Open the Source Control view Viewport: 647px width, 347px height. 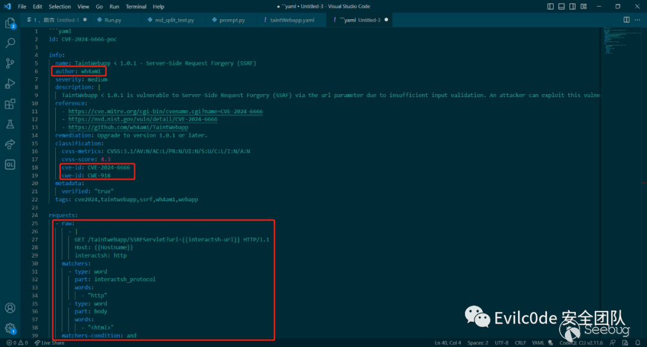coord(10,63)
